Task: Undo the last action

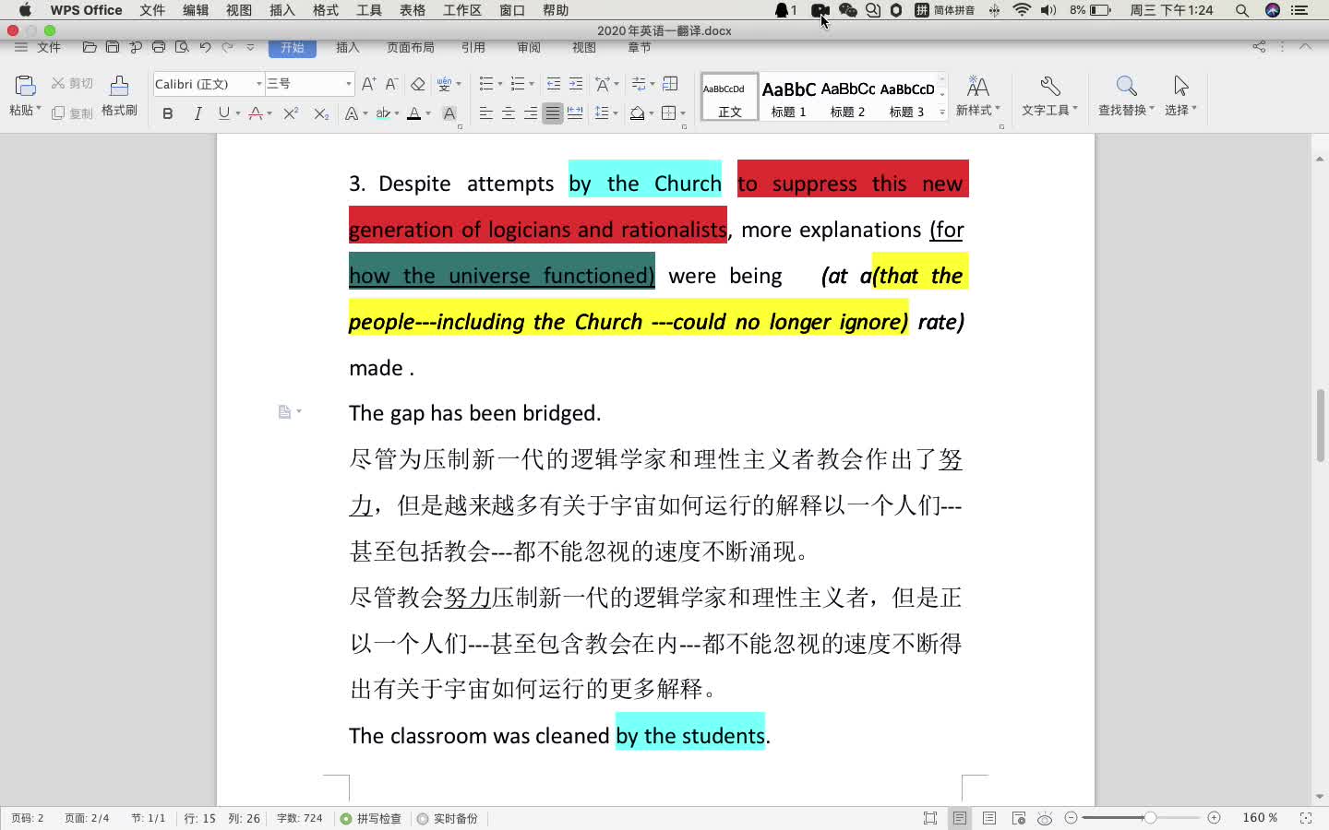Action: click(x=205, y=47)
